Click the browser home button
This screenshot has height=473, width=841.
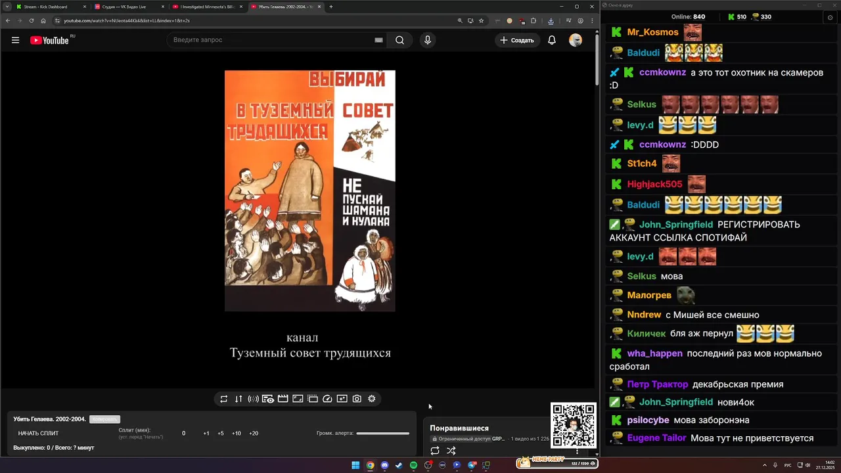(43, 20)
